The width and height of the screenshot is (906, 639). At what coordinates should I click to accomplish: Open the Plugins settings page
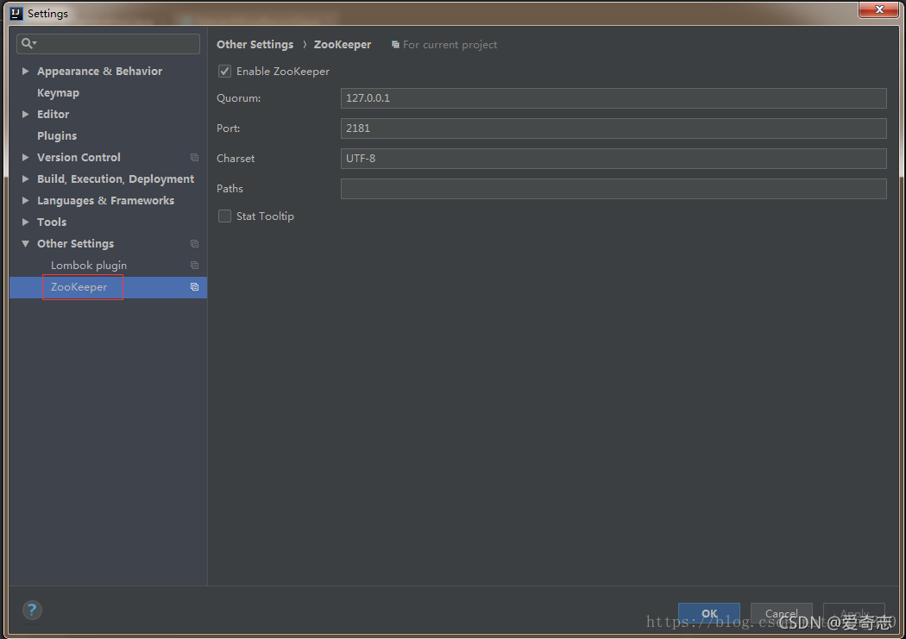click(x=57, y=135)
